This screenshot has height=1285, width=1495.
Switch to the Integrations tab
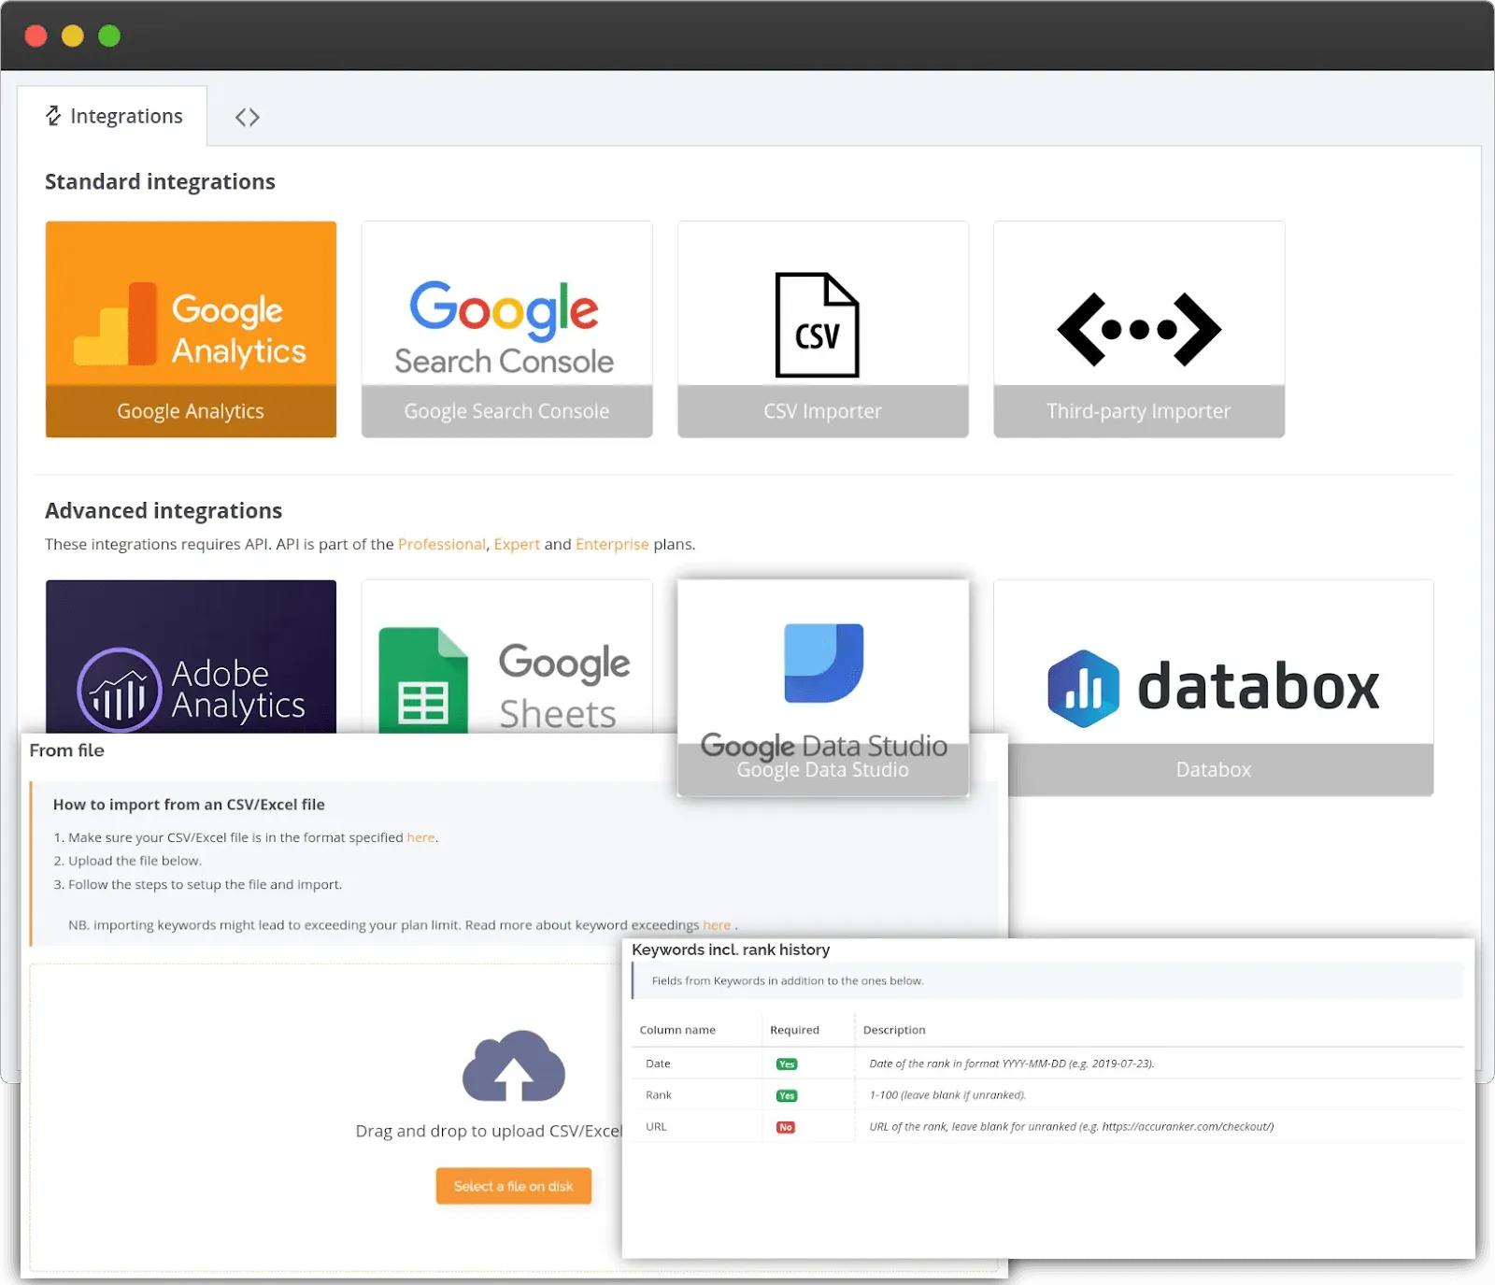(x=114, y=115)
